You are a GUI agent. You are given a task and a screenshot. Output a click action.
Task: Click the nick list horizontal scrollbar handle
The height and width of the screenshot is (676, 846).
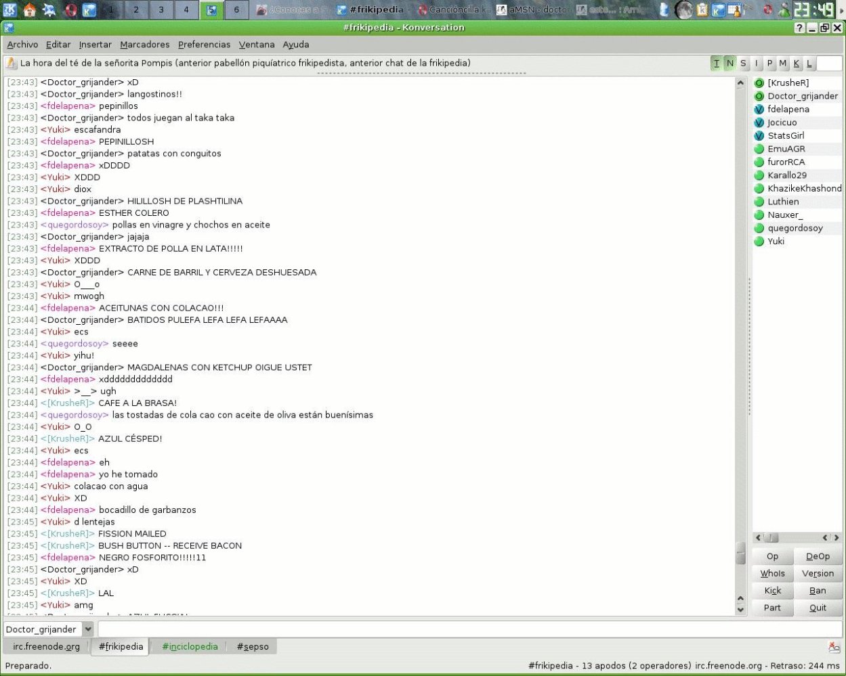[x=771, y=538]
